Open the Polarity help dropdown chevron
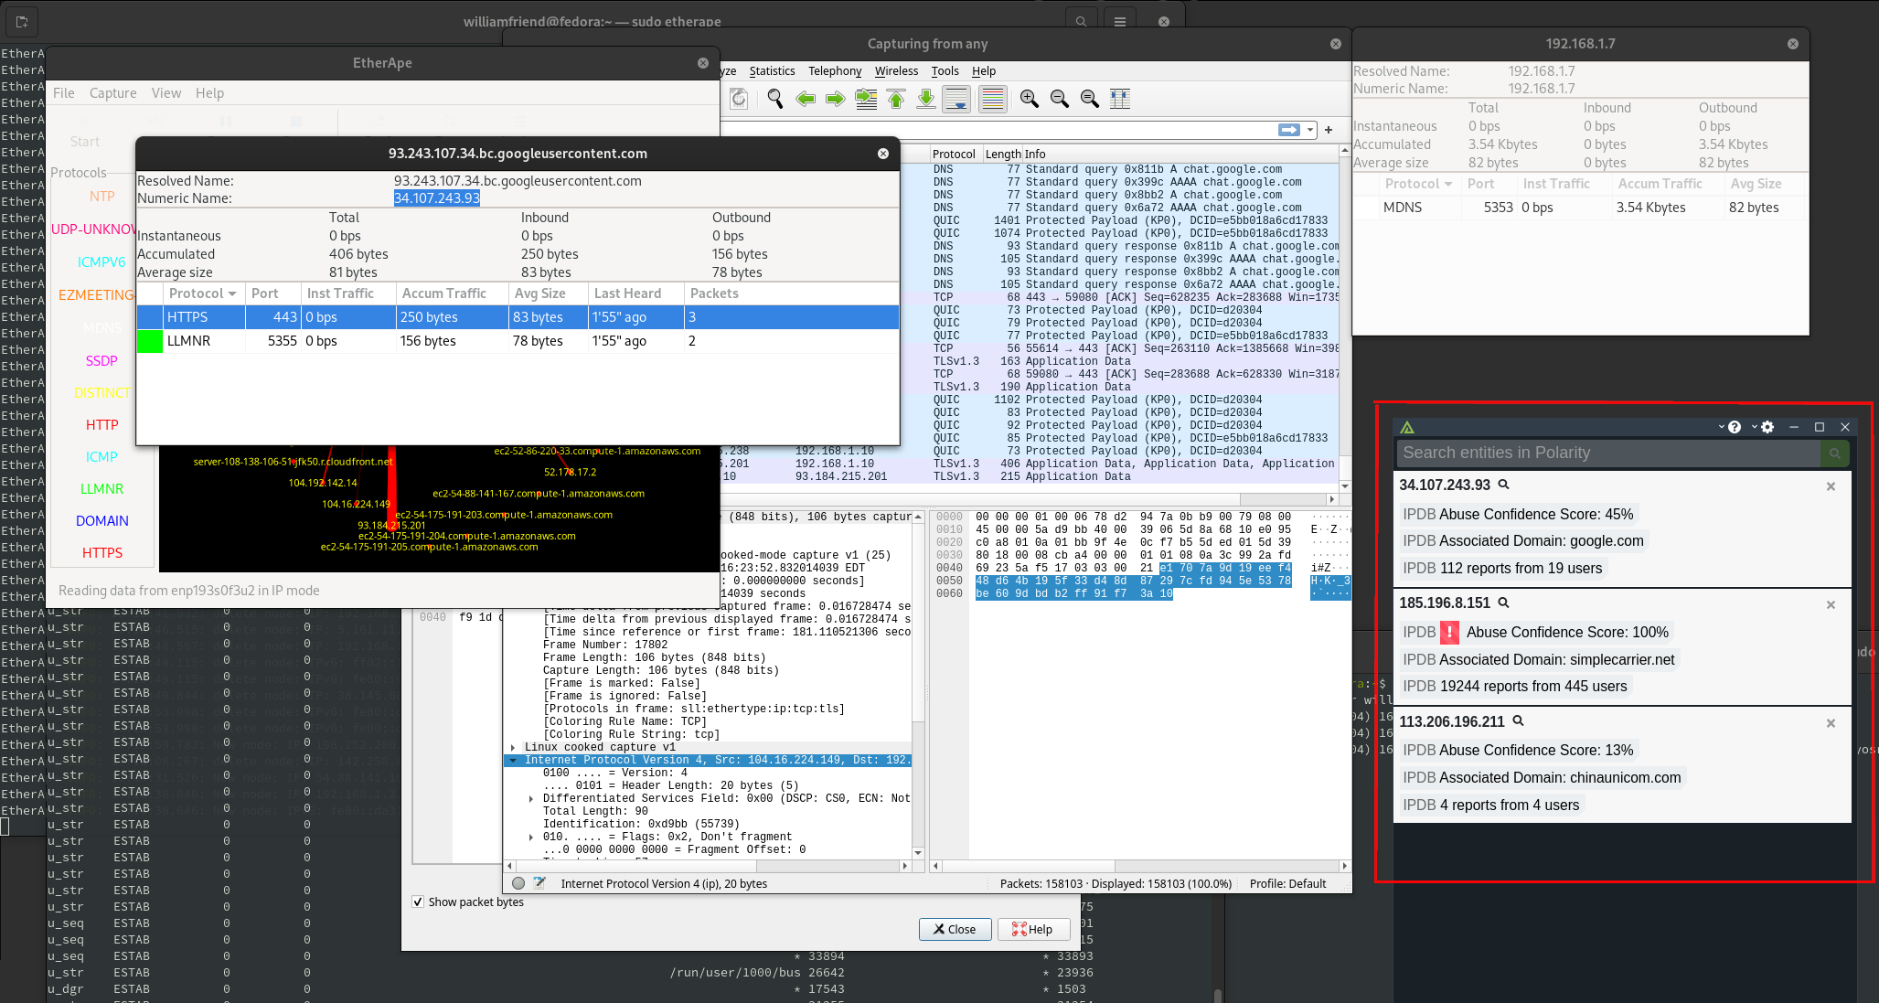 tap(1722, 427)
